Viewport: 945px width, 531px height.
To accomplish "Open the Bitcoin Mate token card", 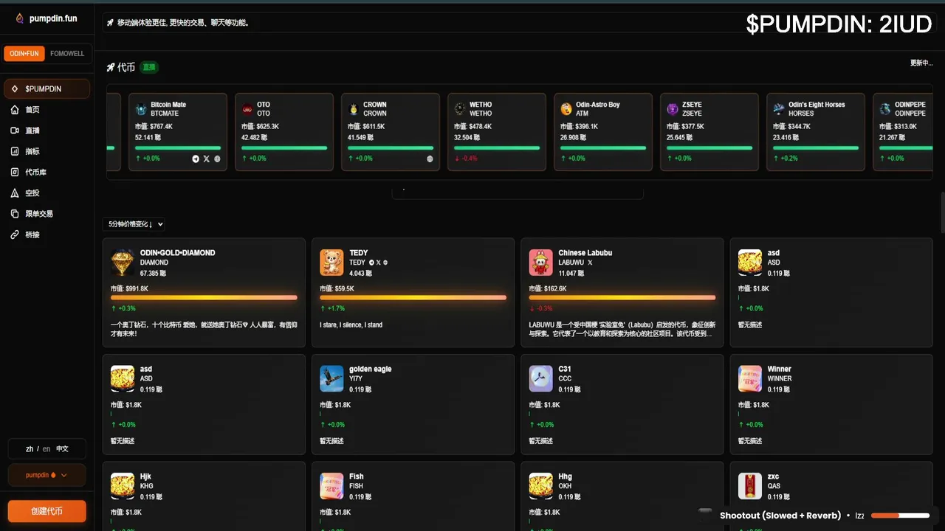I will click(178, 132).
